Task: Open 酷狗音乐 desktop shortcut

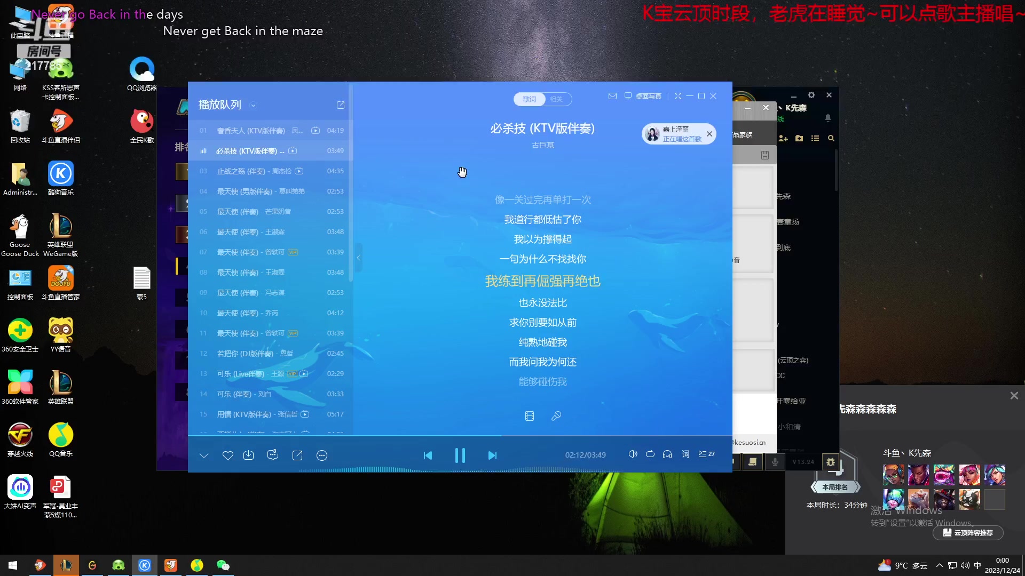Action: click(x=61, y=179)
